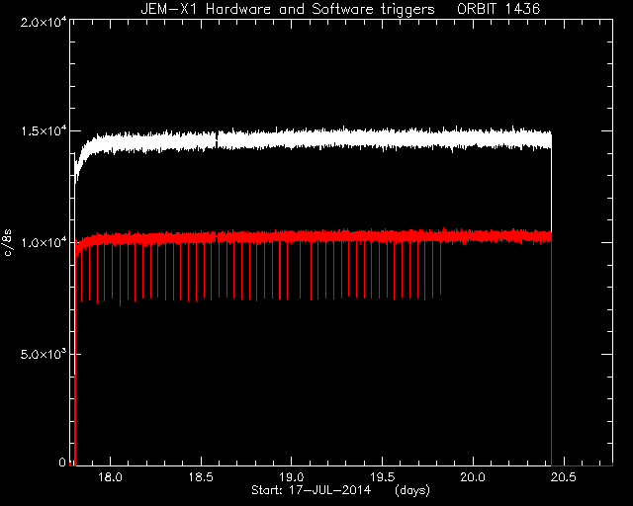This screenshot has height=506, width=633.
Task: Select the 1.5×10⁴ y-axis label
Action: [44, 131]
